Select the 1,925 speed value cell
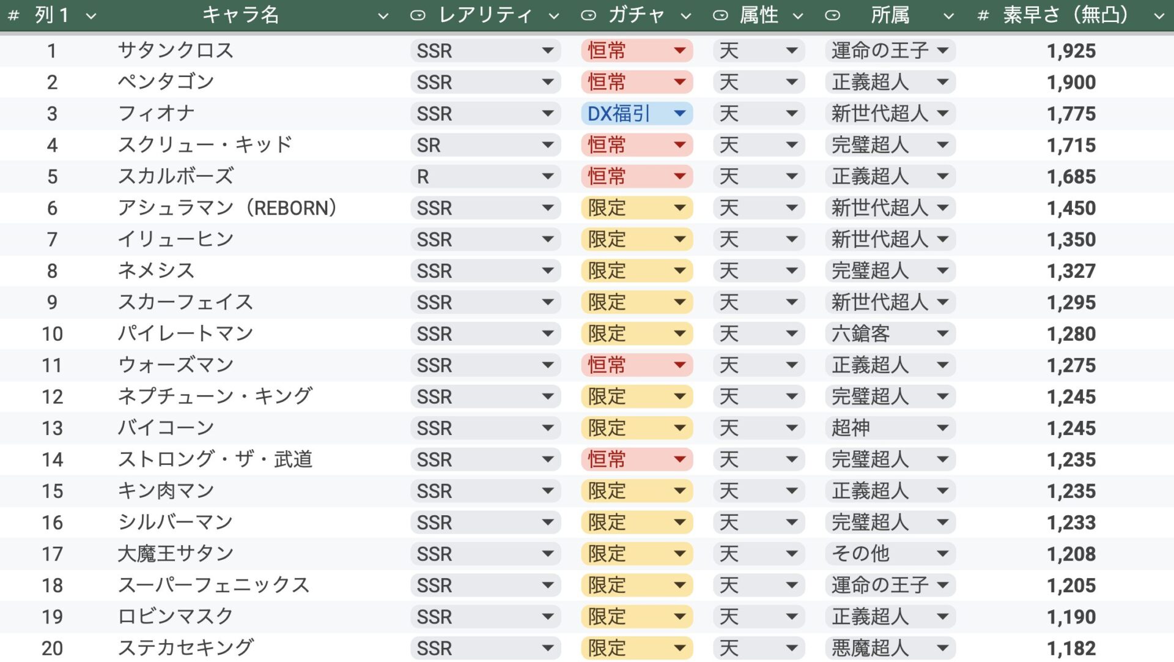1174x662 pixels. tap(1071, 51)
